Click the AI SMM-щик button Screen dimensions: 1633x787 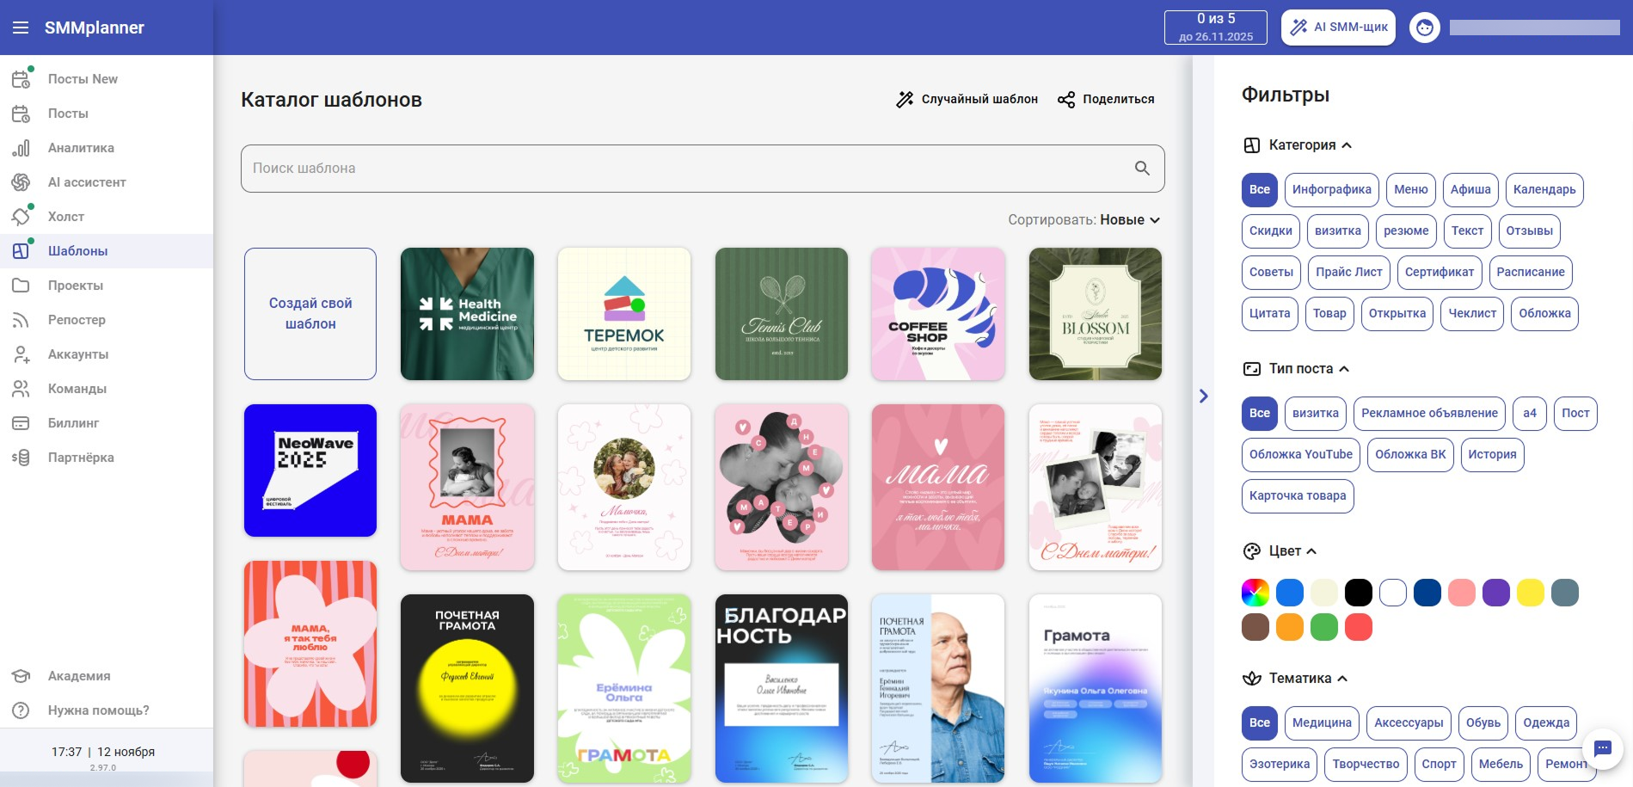point(1338,28)
